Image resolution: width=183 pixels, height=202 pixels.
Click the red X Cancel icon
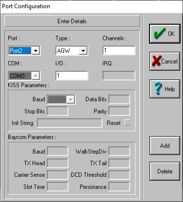pyautogui.click(x=157, y=61)
